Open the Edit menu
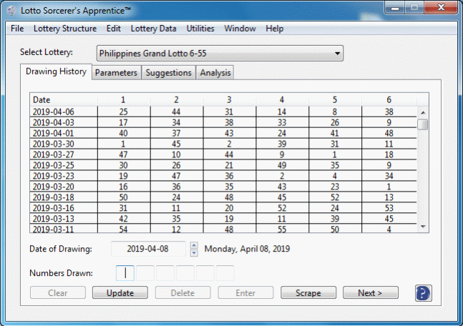Image resolution: width=463 pixels, height=326 pixels. point(113,29)
